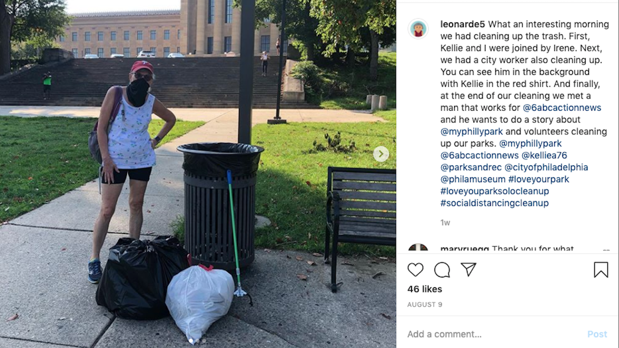Open #socialdistancingcleanup hashtag
The width and height of the screenshot is (619, 348).
(x=495, y=203)
